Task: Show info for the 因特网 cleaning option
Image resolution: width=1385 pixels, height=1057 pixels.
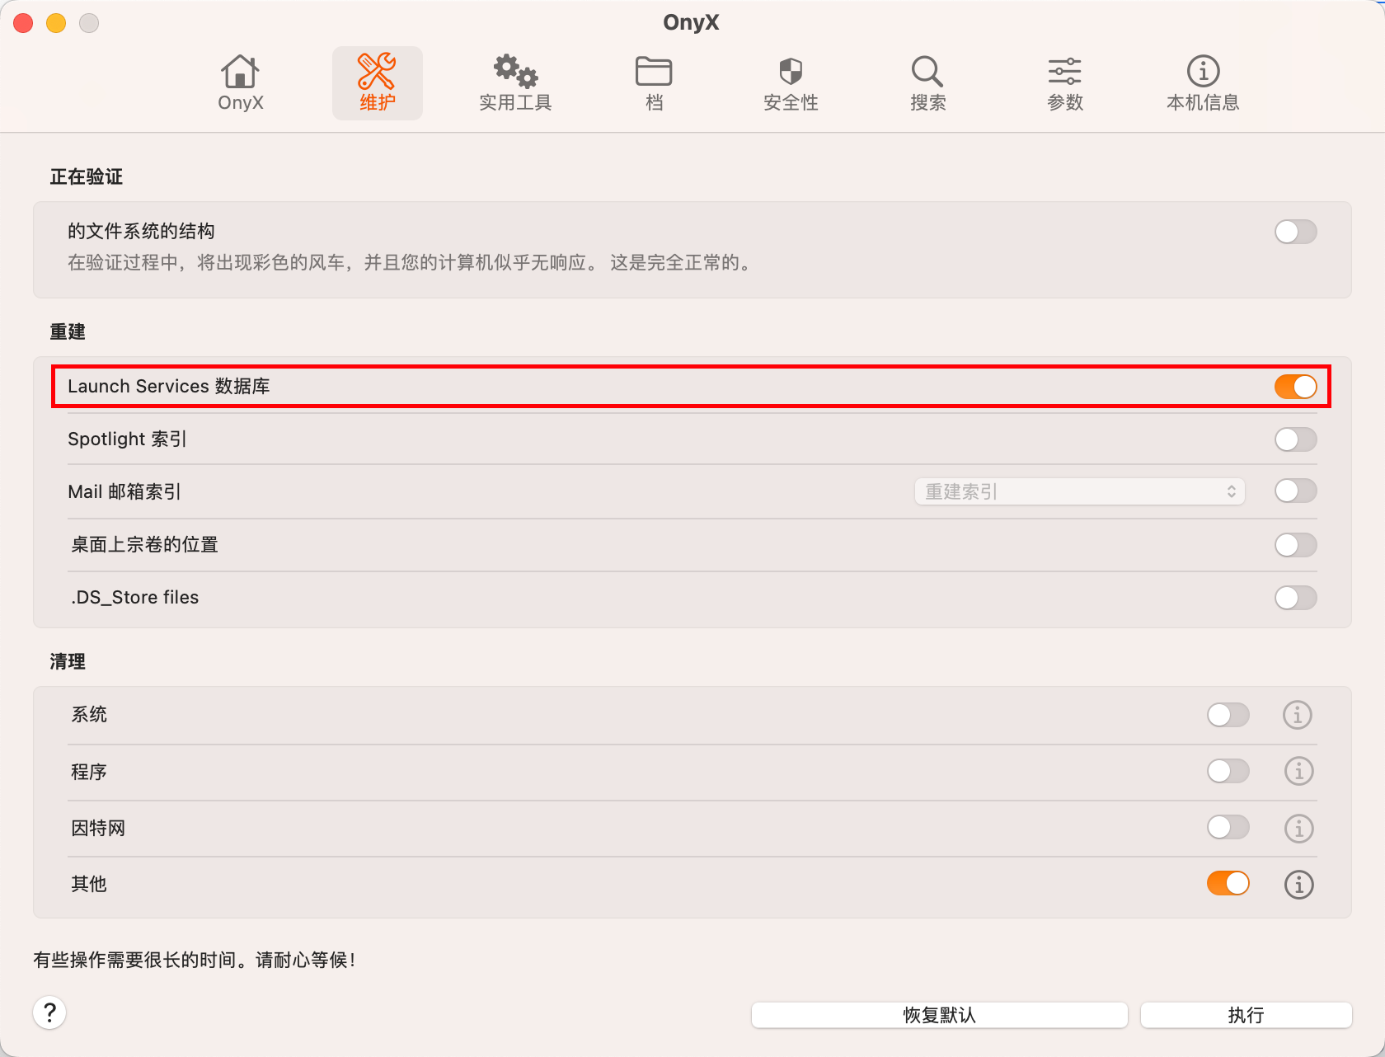Action: tap(1298, 828)
